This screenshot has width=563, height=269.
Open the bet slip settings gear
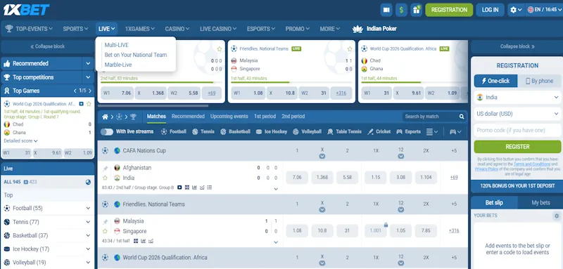(x=557, y=216)
